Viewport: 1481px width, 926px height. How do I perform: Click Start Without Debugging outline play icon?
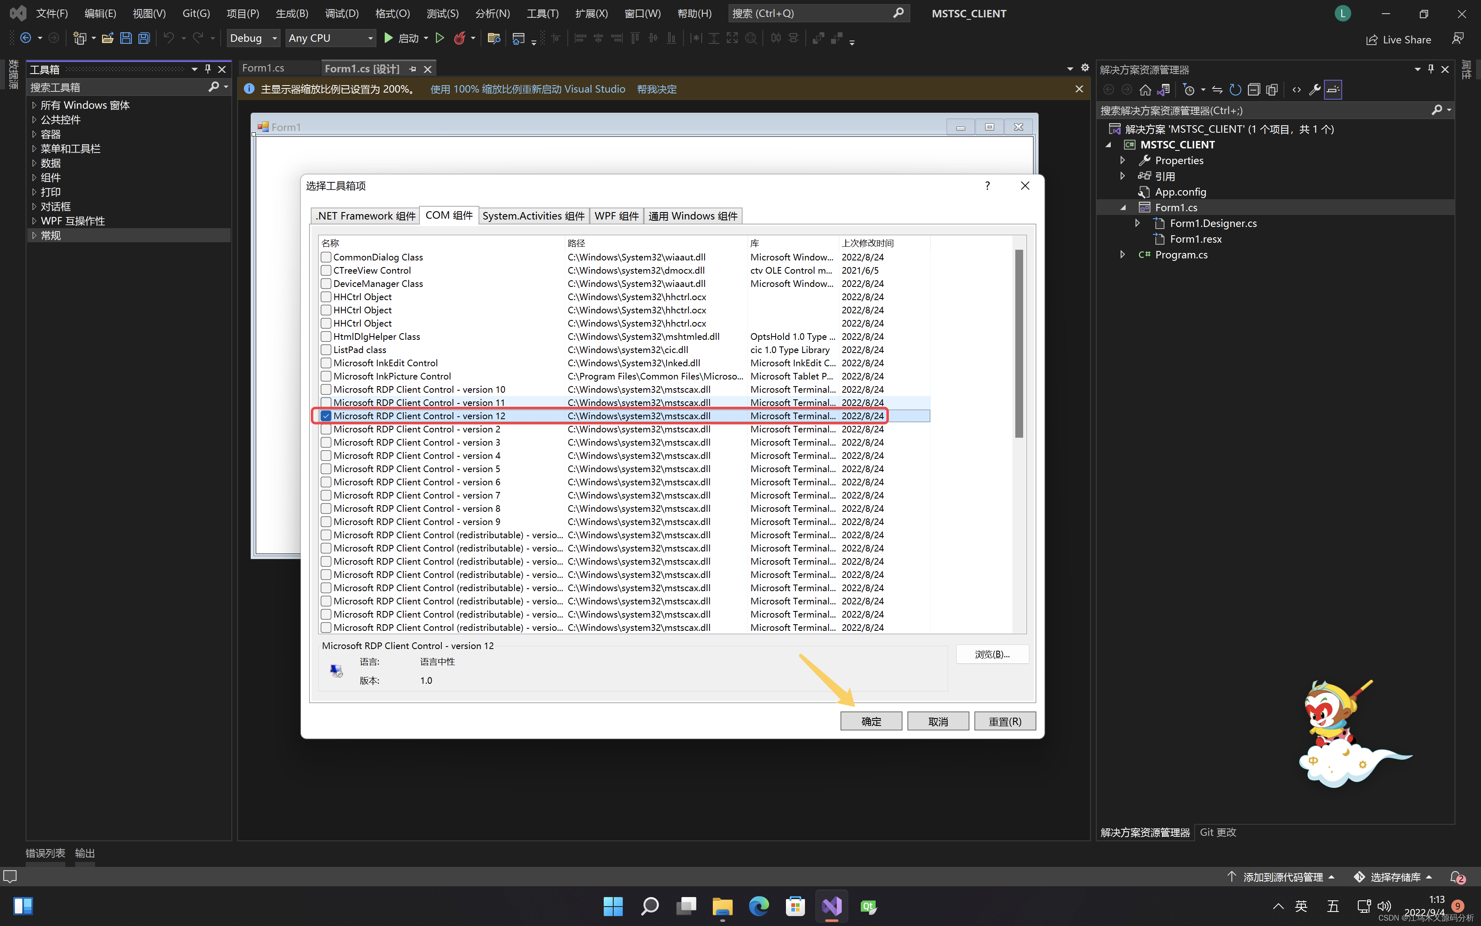click(439, 38)
